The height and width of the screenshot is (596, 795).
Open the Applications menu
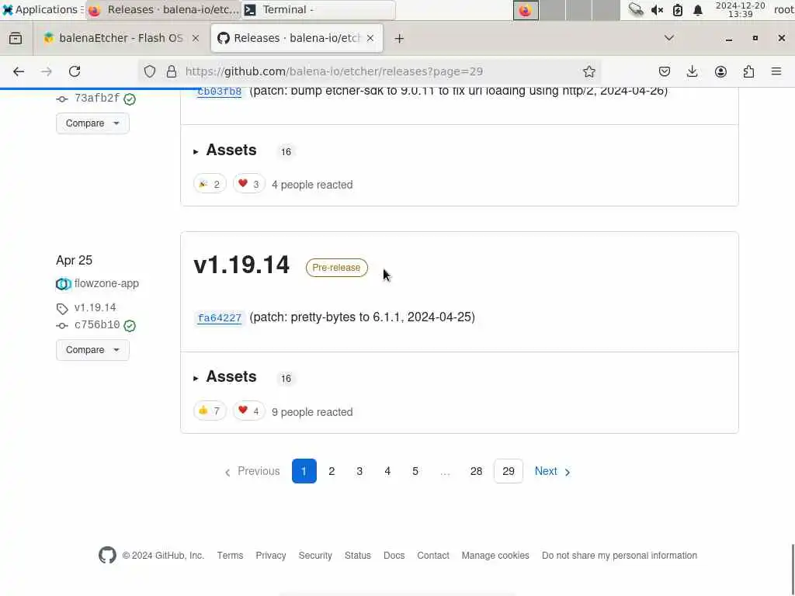(x=40, y=9)
